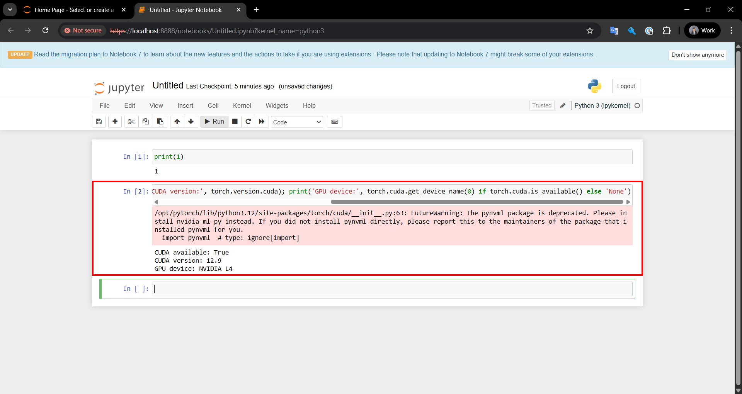Screen dimensions: 742x394
Task: Insert a cell below with plus icon
Action: click(115, 122)
